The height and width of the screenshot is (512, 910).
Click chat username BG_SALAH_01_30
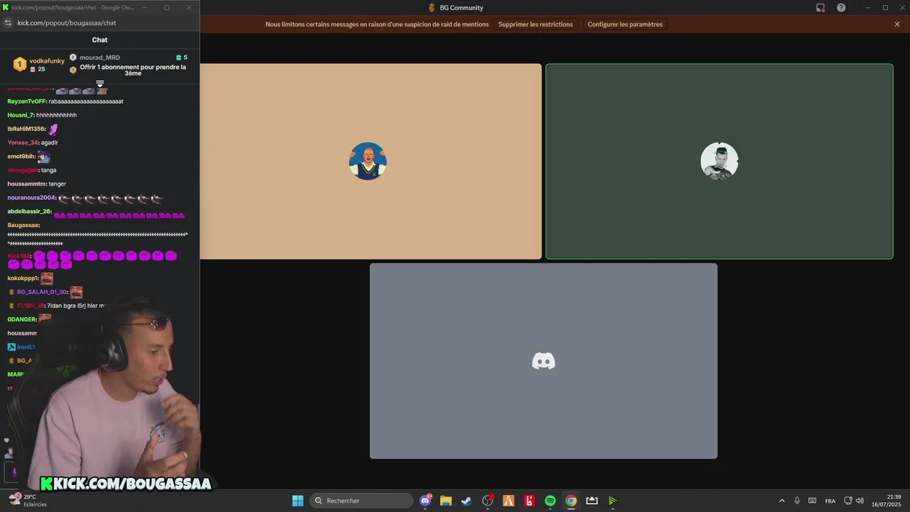pyautogui.click(x=42, y=292)
